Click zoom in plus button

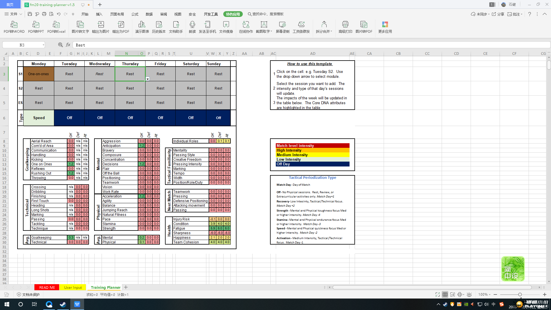(x=545, y=294)
